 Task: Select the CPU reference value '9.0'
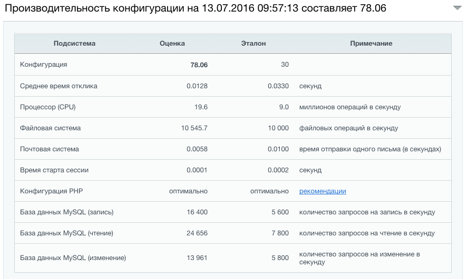pyautogui.click(x=284, y=107)
